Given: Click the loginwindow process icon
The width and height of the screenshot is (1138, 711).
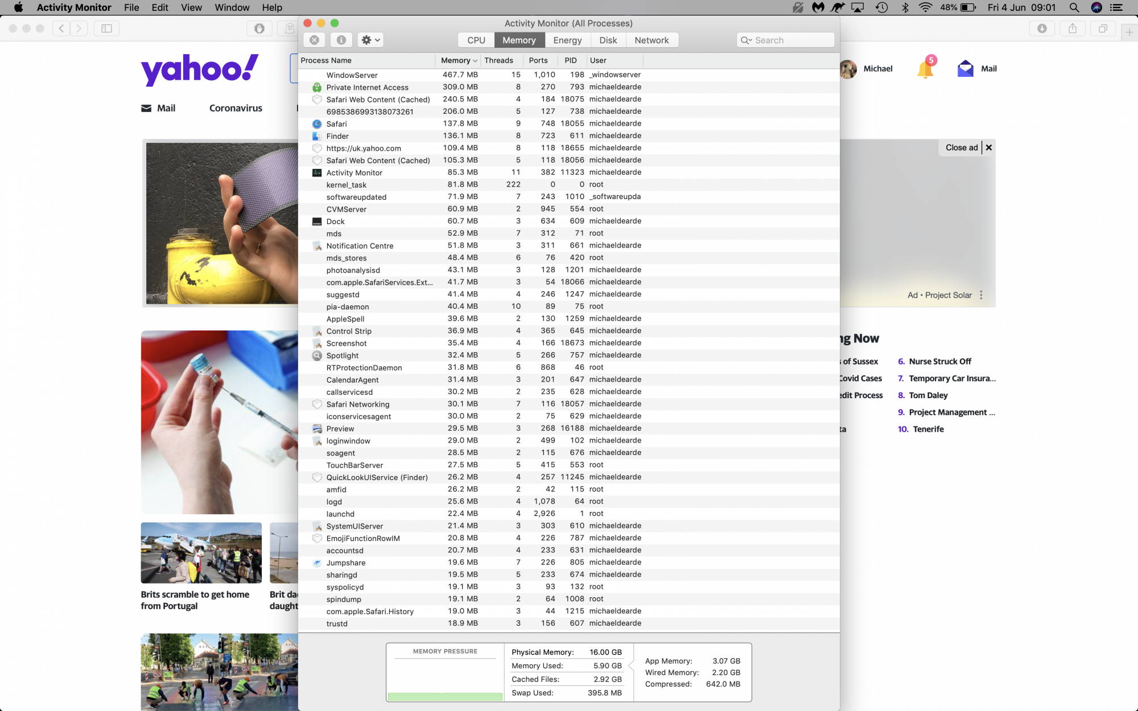Looking at the screenshot, I should [x=317, y=441].
